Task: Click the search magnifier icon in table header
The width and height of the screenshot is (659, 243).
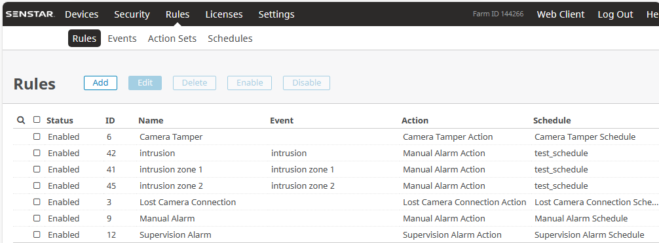Action: (x=21, y=120)
